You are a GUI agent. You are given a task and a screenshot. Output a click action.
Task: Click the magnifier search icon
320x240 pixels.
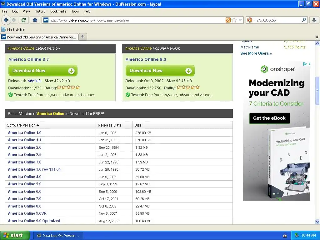[304, 20]
